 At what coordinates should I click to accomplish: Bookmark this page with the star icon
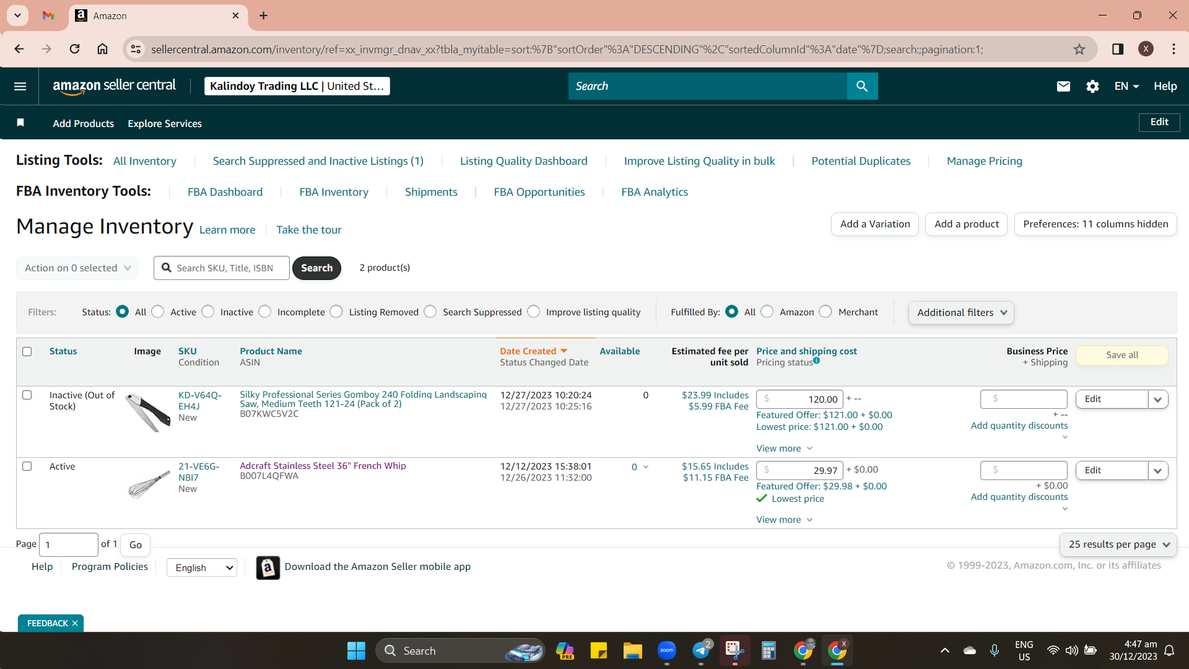[x=1079, y=49]
